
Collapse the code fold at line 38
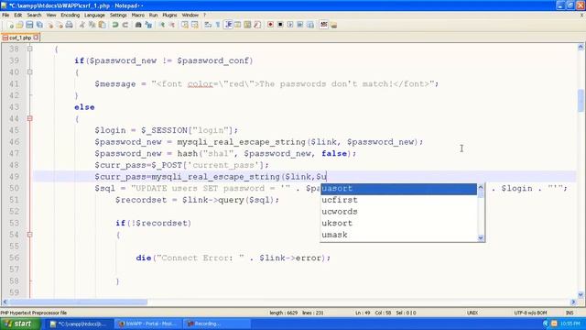click(x=30, y=49)
